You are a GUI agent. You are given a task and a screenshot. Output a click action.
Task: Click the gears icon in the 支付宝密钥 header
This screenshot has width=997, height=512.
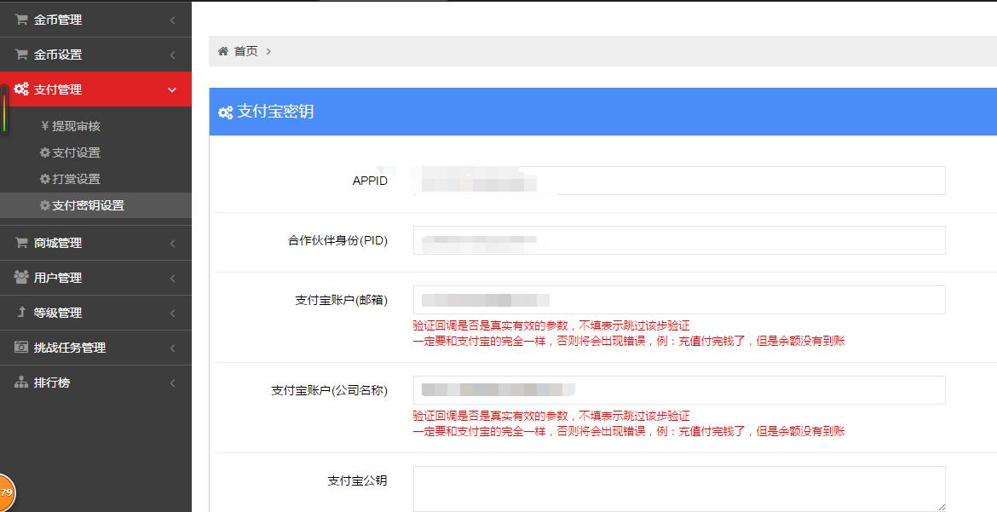[226, 111]
